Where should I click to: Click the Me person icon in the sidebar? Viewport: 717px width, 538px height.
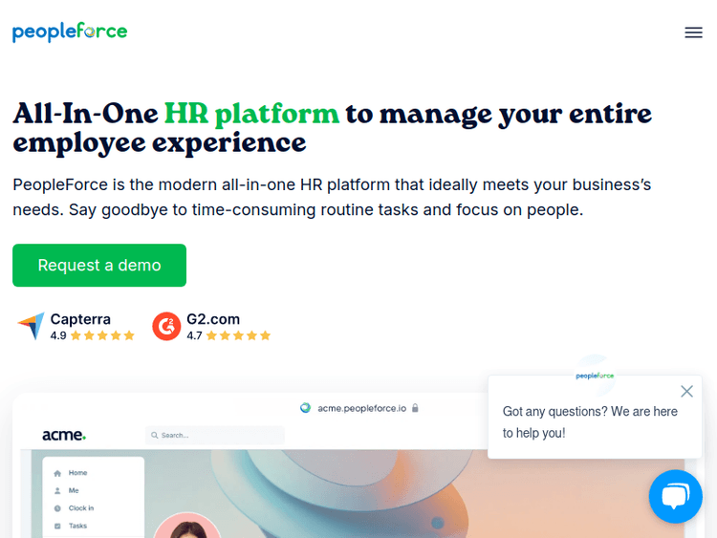coord(57,490)
